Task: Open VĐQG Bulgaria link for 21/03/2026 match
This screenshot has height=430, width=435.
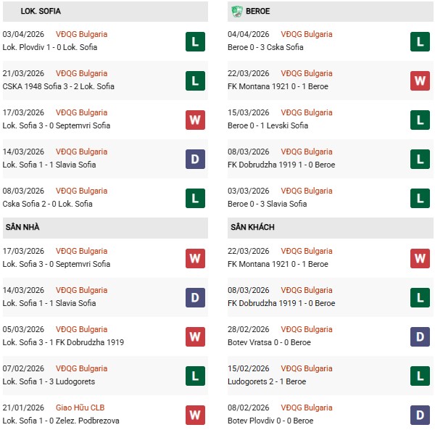Action: click(x=82, y=73)
